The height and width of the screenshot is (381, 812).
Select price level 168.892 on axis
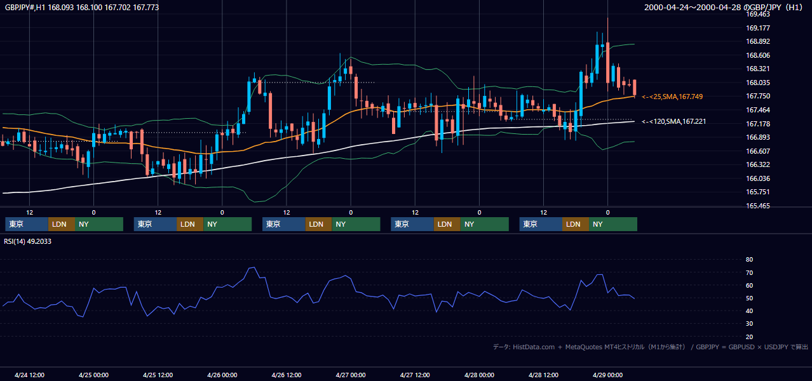click(758, 42)
